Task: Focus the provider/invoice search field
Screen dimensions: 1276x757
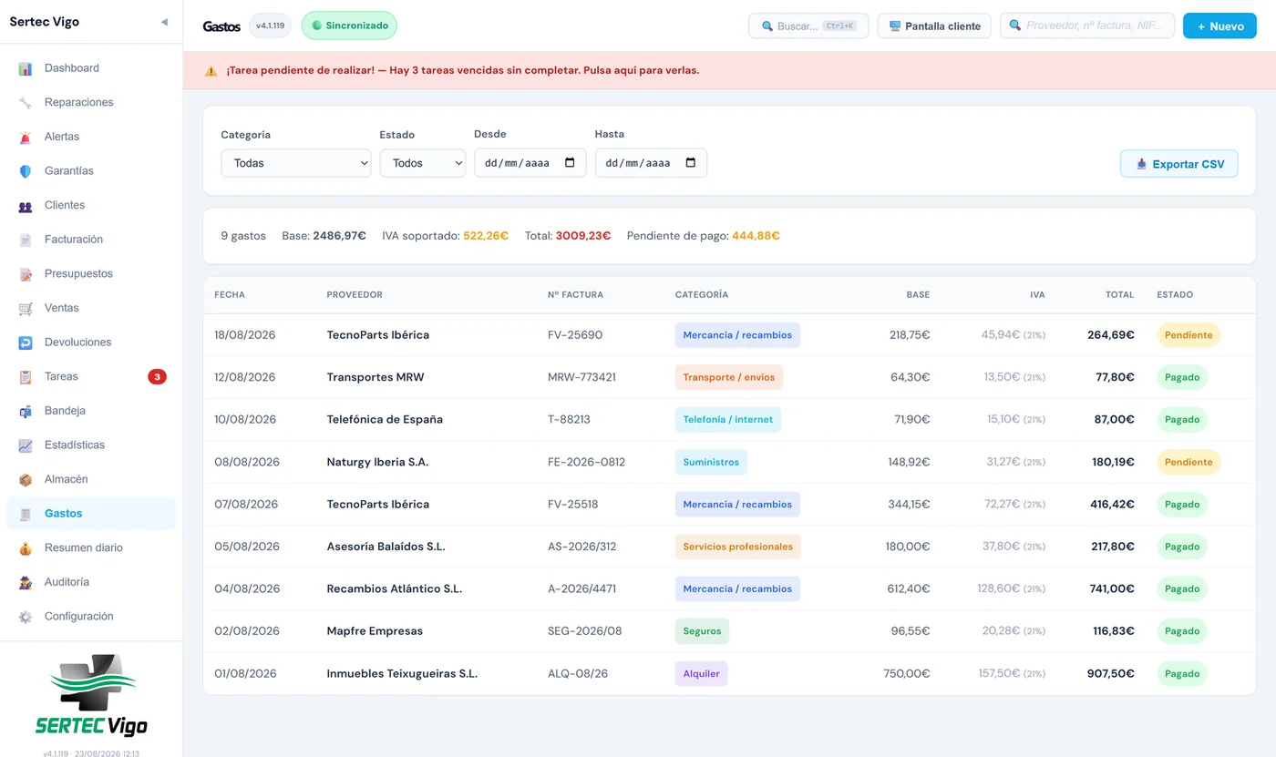Action: click(1087, 26)
